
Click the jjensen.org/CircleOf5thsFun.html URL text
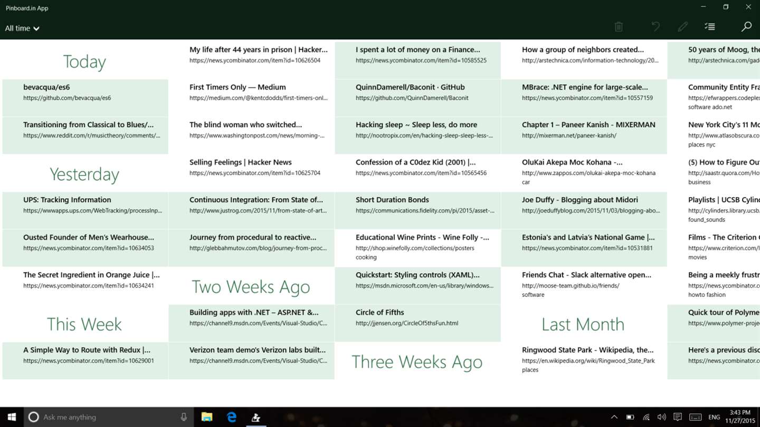407,323
